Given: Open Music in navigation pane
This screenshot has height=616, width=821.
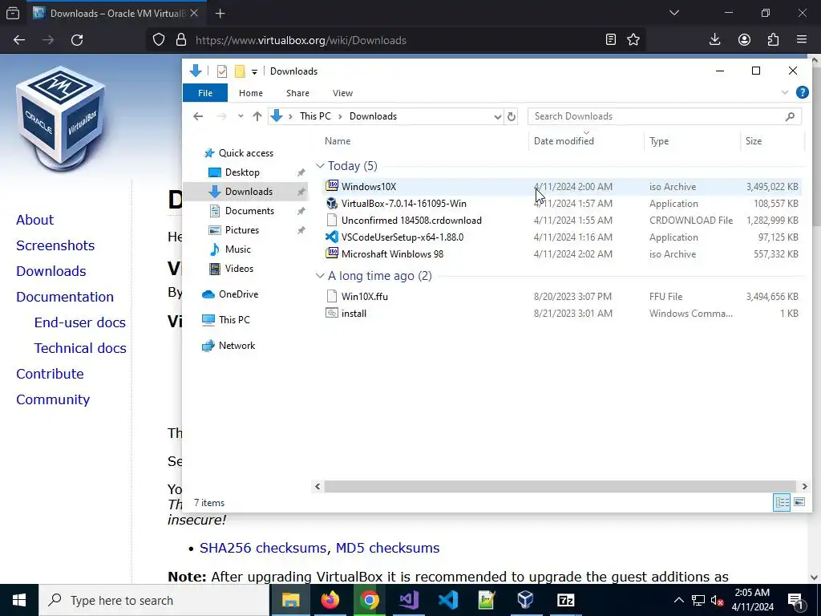Looking at the screenshot, I should pos(237,249).
